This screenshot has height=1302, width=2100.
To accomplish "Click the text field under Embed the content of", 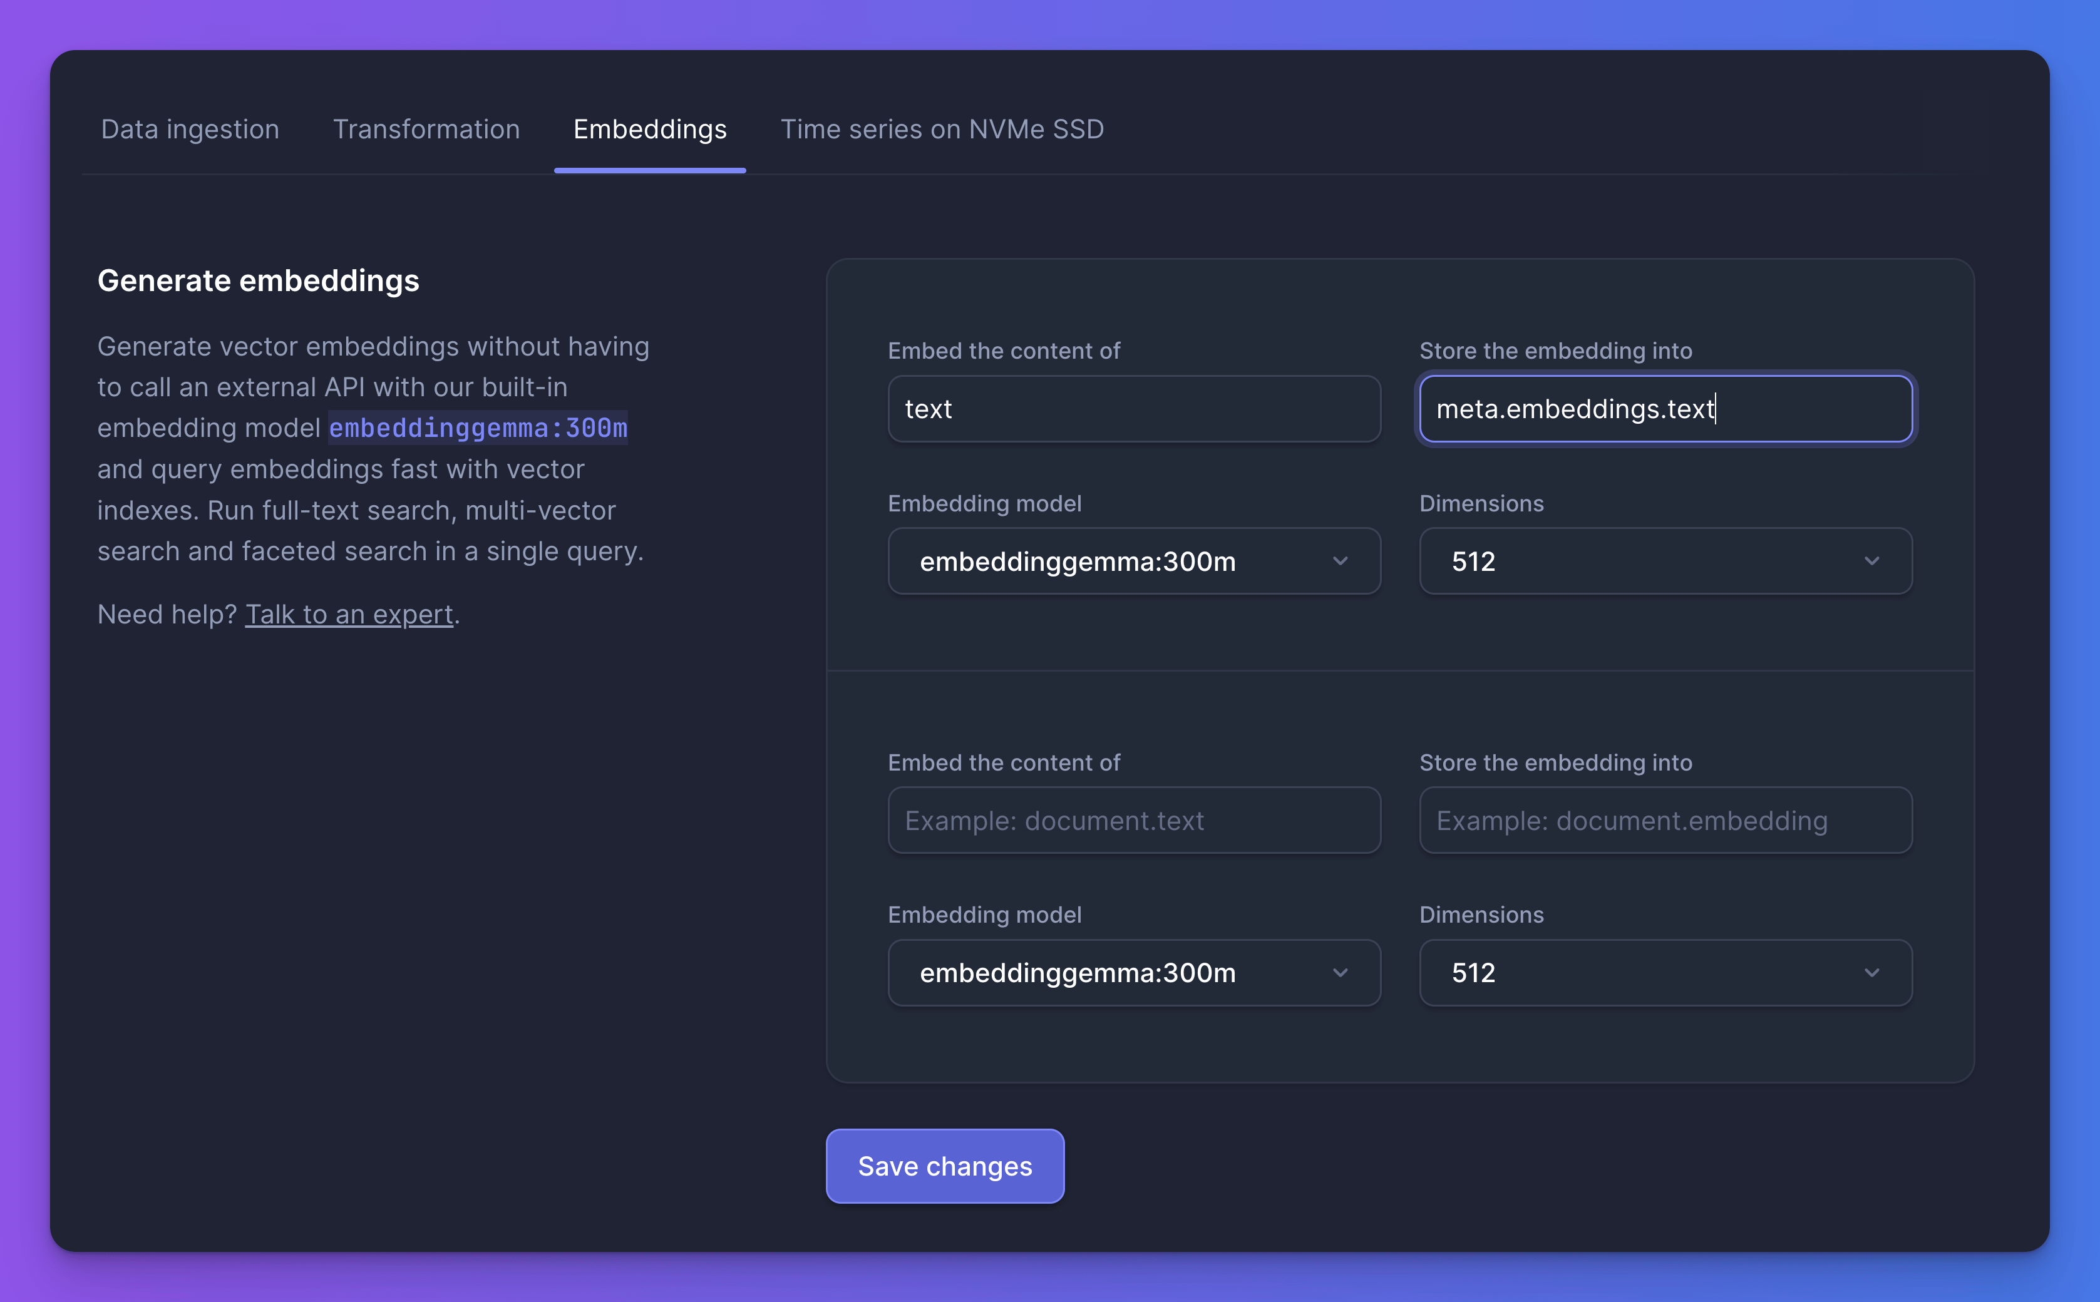I will [x=1133, y=409].
